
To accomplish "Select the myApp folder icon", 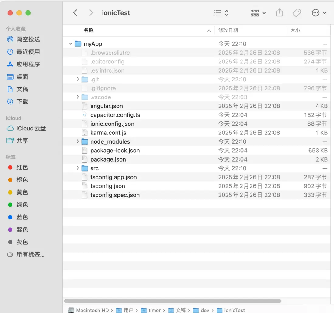I will point(78,44).
